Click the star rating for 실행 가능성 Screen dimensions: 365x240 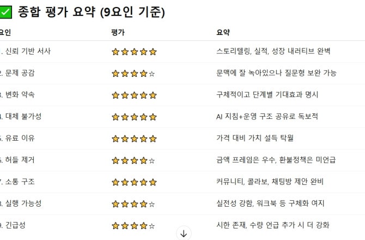tap(133, 204)
